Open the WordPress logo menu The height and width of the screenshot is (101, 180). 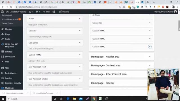click(x=3, y=12)
